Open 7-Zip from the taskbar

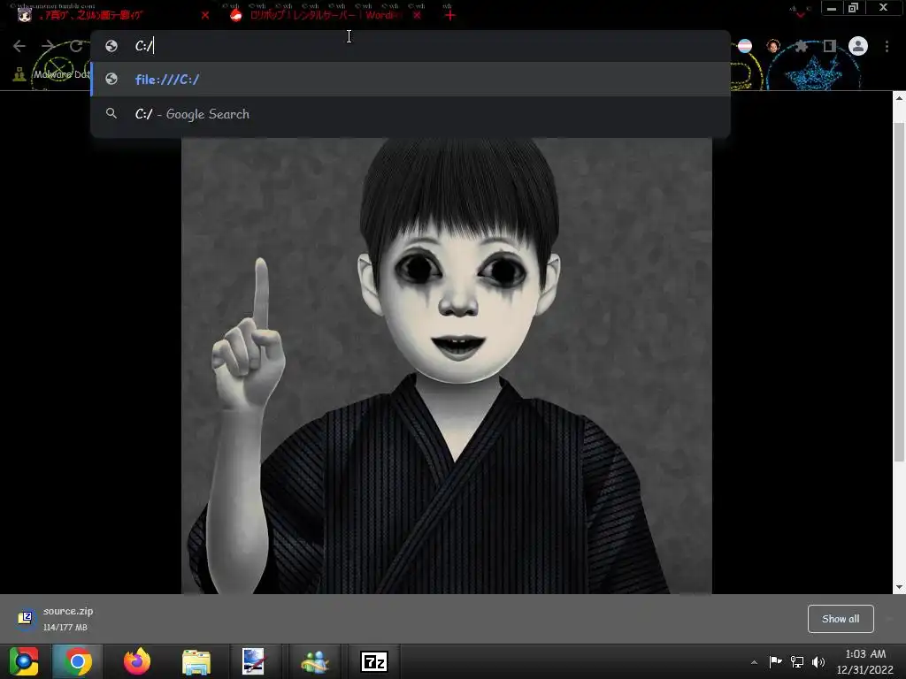374,661
